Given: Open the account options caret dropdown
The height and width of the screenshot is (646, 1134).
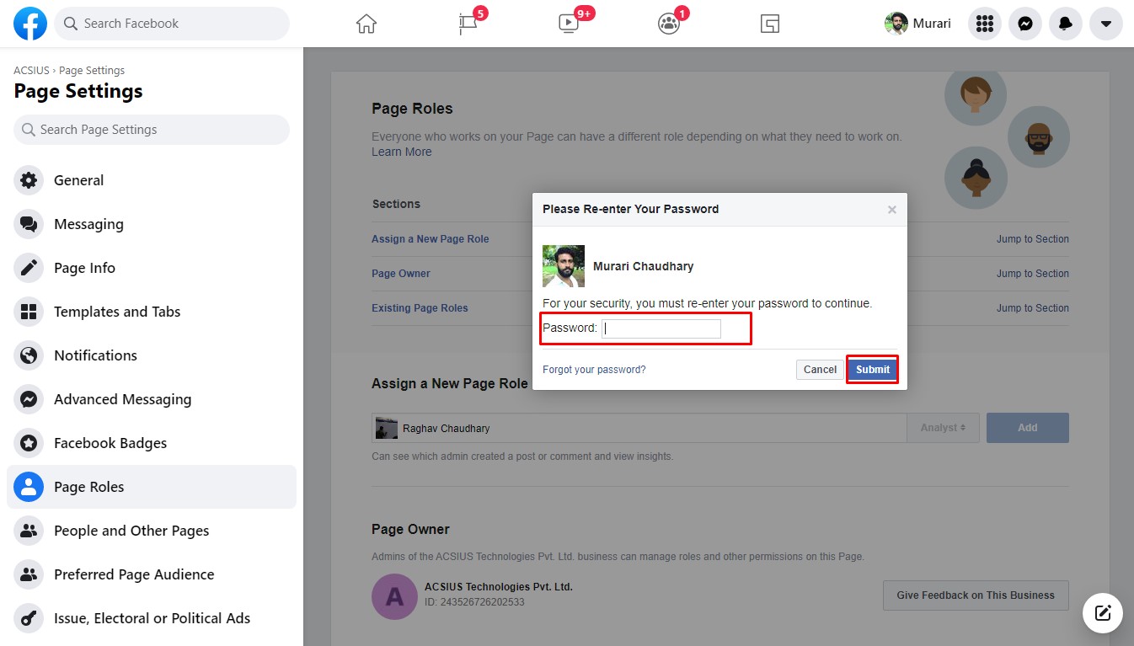Looking at the screenshot, I should click(x=1105, y=24).
